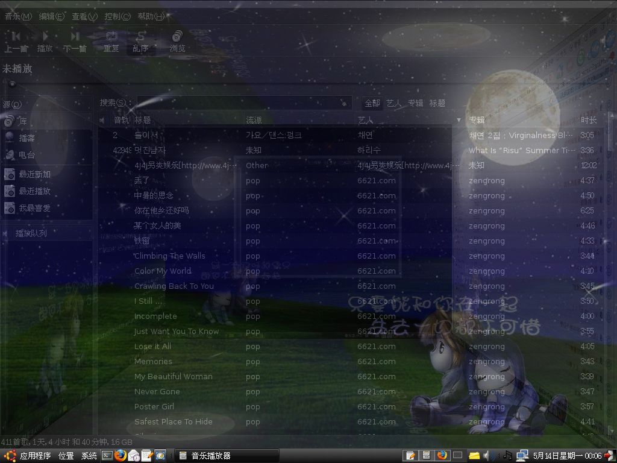Sort by the 标题 column header
The height and width of the screenshot is (463, 617).
tap(187, 120)
